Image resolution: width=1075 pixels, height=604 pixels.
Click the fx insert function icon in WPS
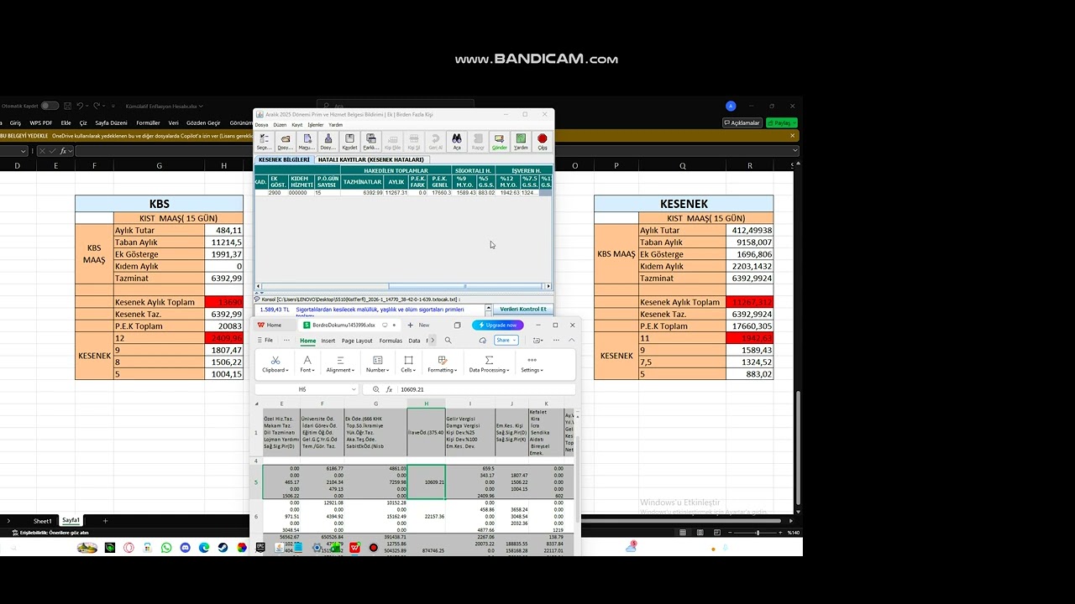(x=389, y=390)
